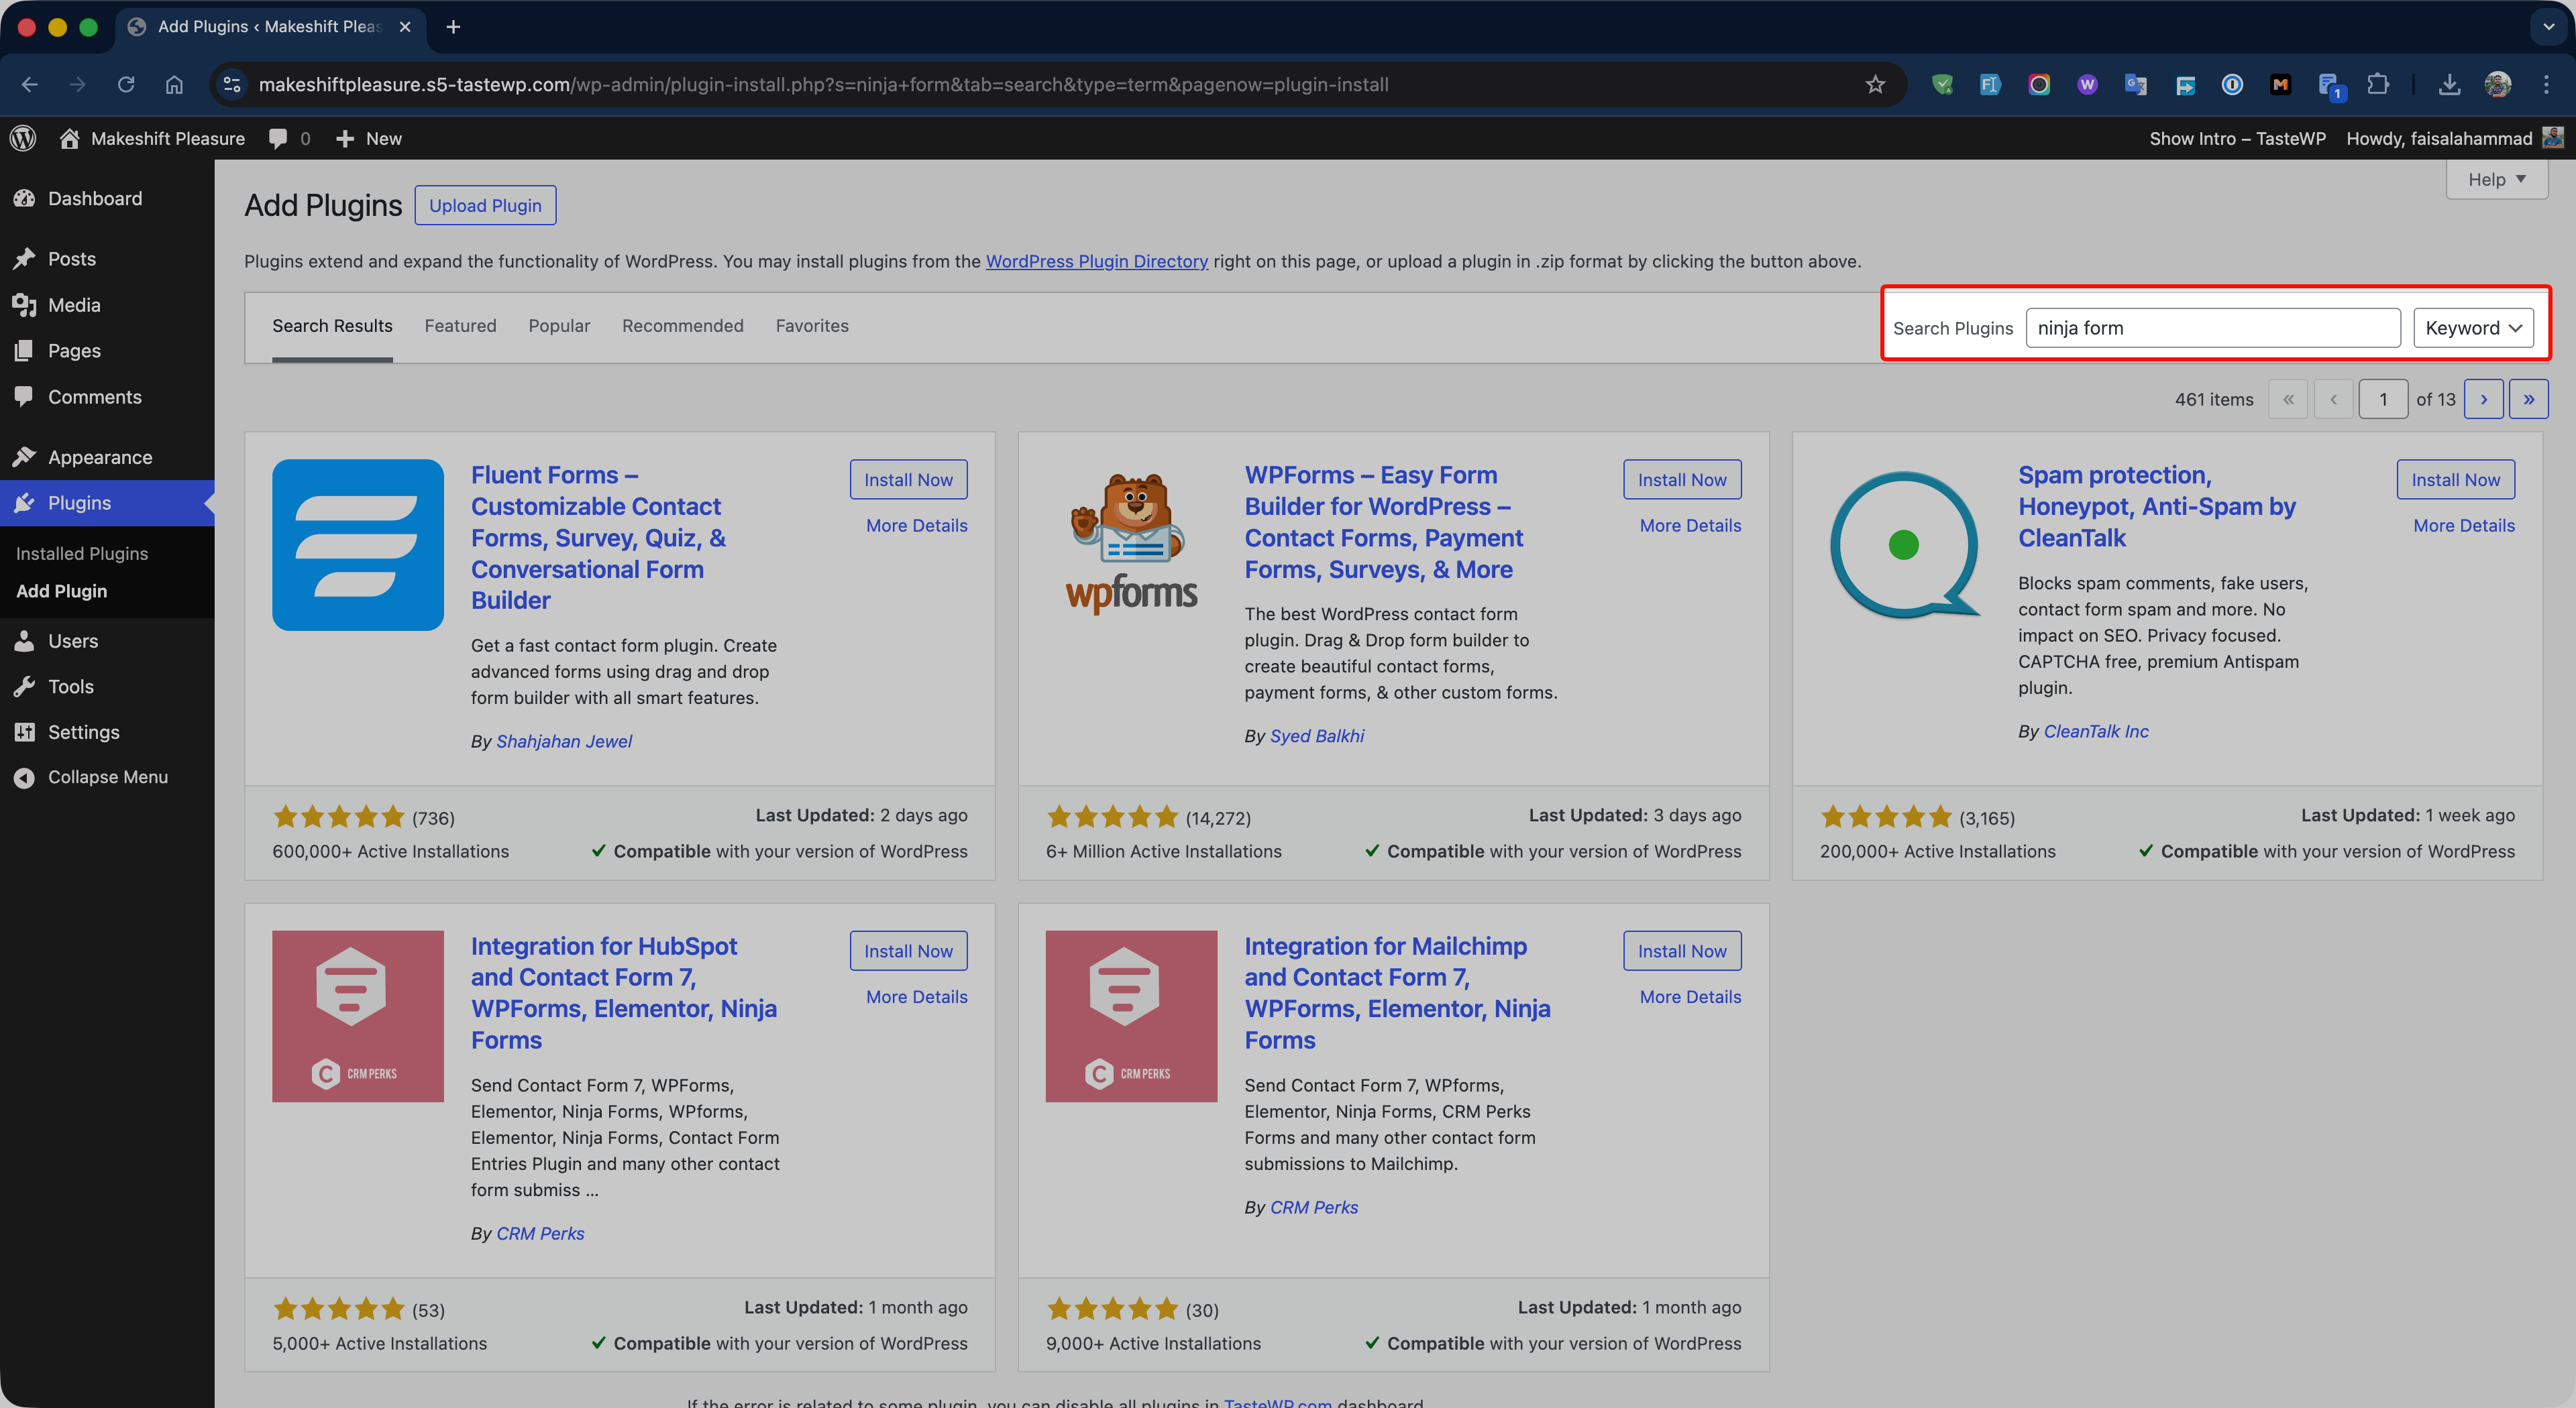Open browser Extensions puzzle icon

[x=2378, y=85]
